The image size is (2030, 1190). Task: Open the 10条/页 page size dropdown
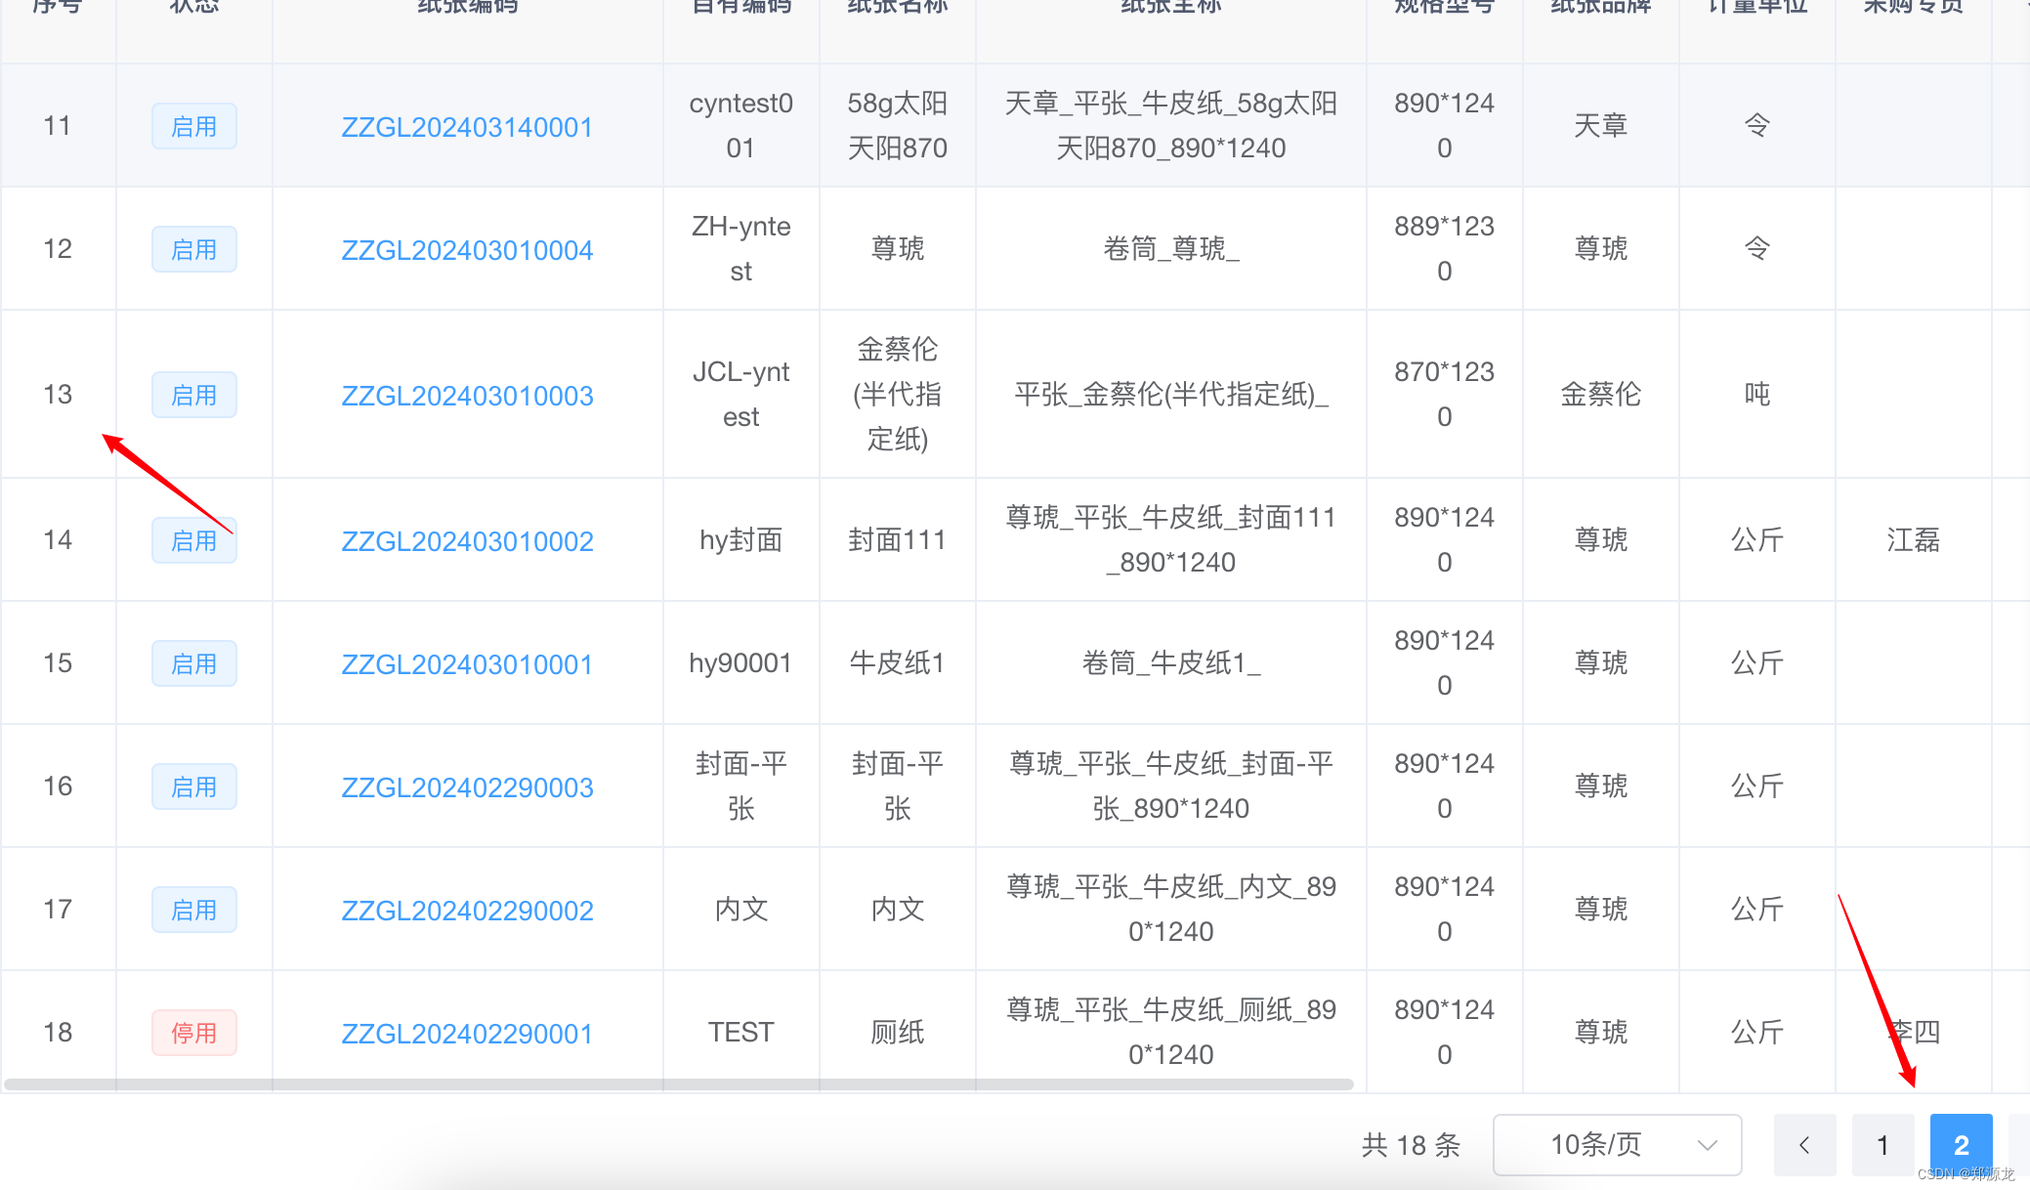[1617, 1145]
